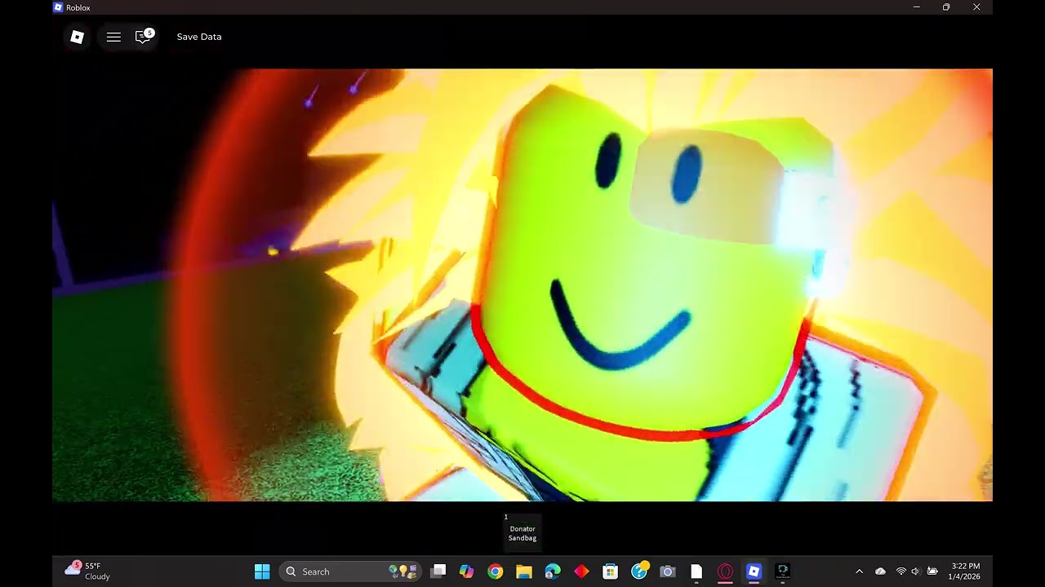The width and height of the screenshot is (1045, 587).
Task: Open the weather widget showing 55°F Cloudy
Action: 88,571
